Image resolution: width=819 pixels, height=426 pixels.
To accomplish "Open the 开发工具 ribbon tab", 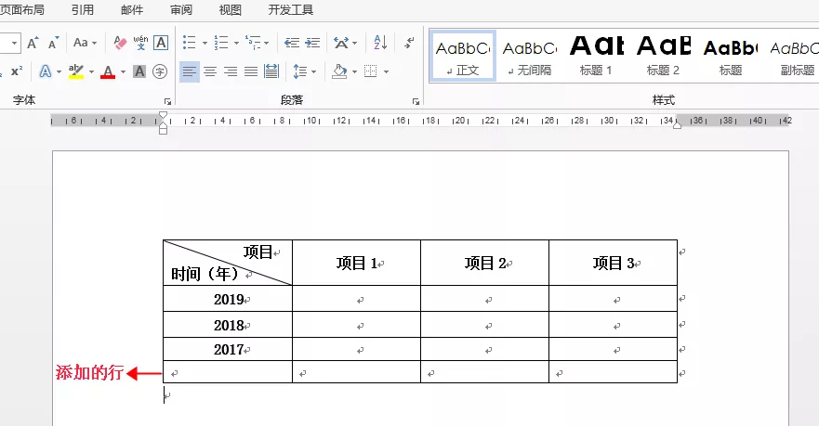I will pyautogui.click(x=290, y=10).
